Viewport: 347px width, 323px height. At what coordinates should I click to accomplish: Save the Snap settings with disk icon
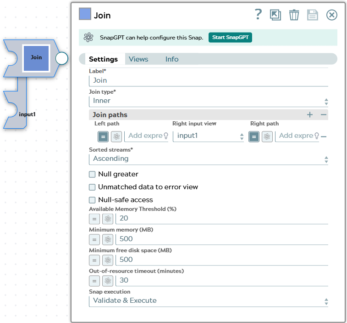coord(313,15)
